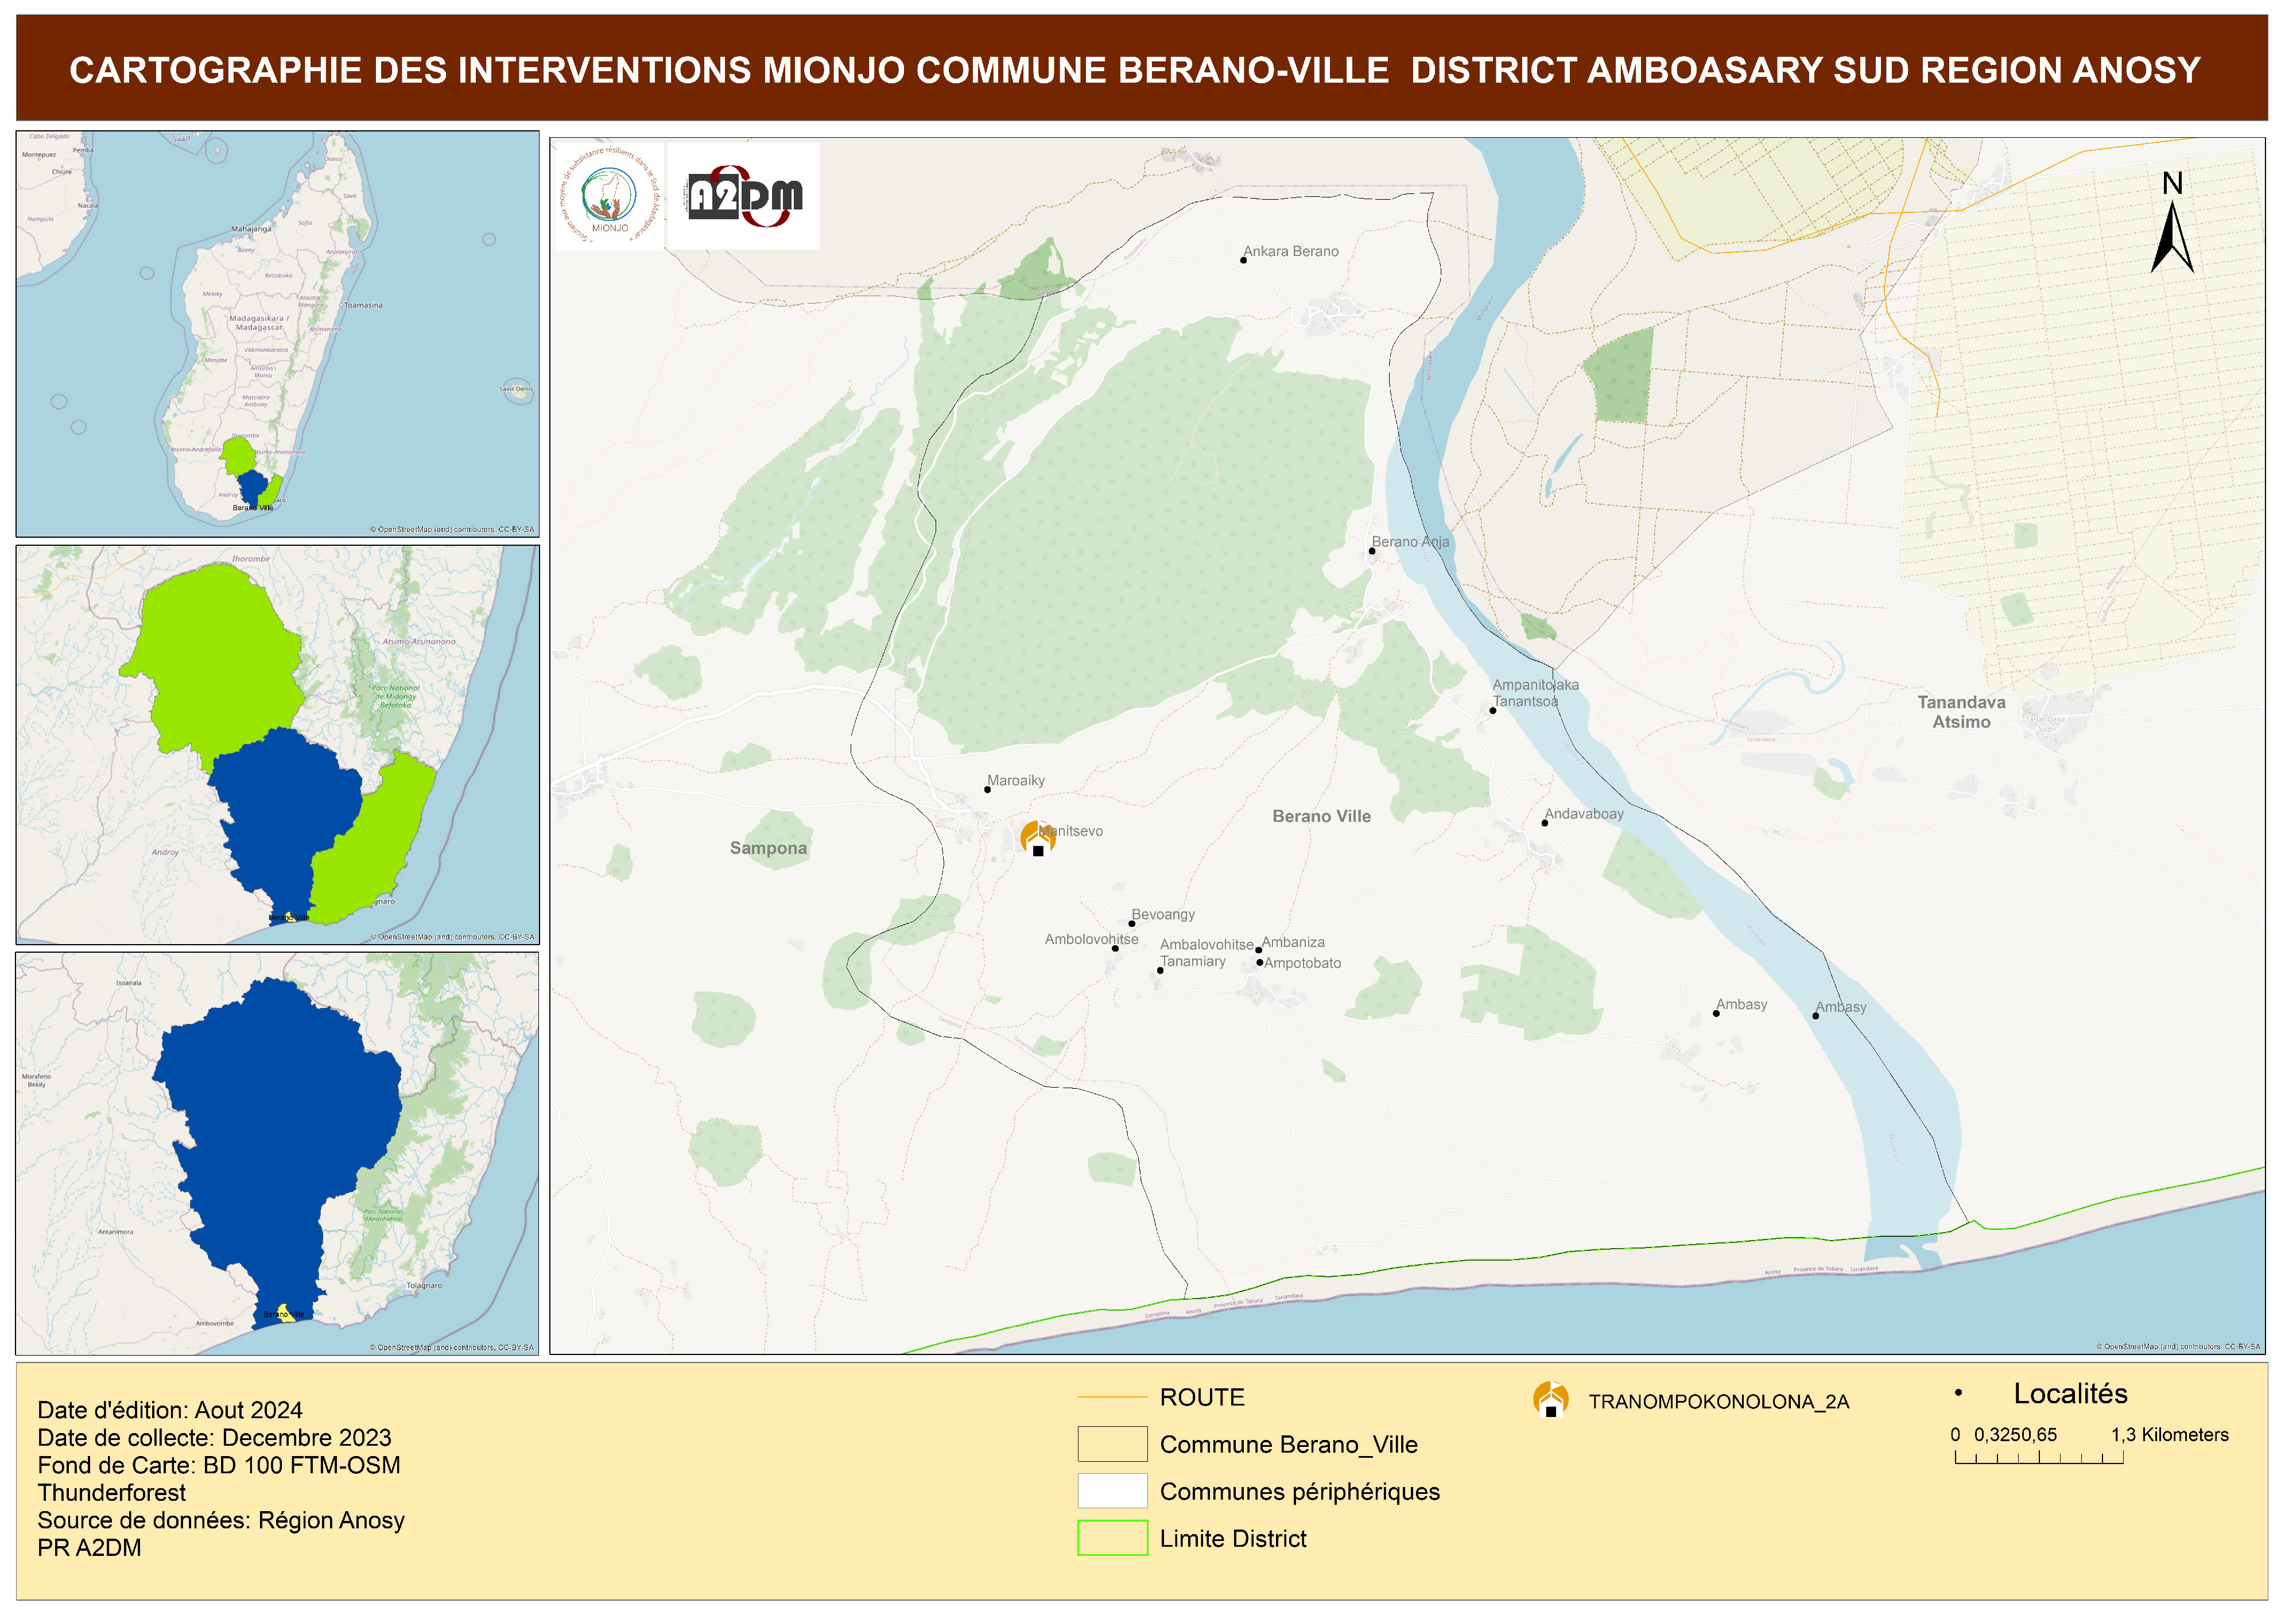
Task: Click the Sampona commune label
Action: pos(768,848)
